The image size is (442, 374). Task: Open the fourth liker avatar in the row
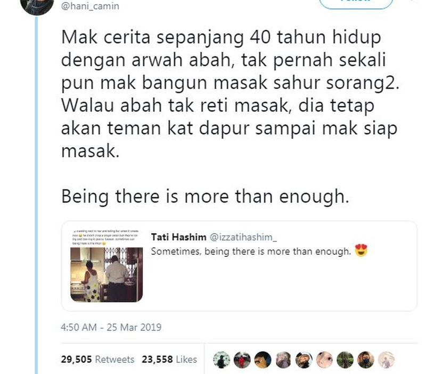click(x=283, y=360)
